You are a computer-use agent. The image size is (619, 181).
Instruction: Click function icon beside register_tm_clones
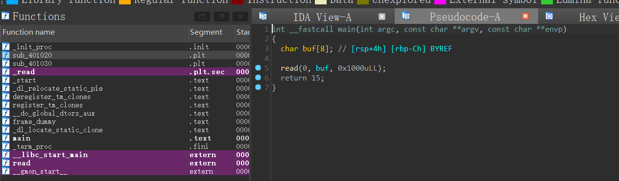6,105
